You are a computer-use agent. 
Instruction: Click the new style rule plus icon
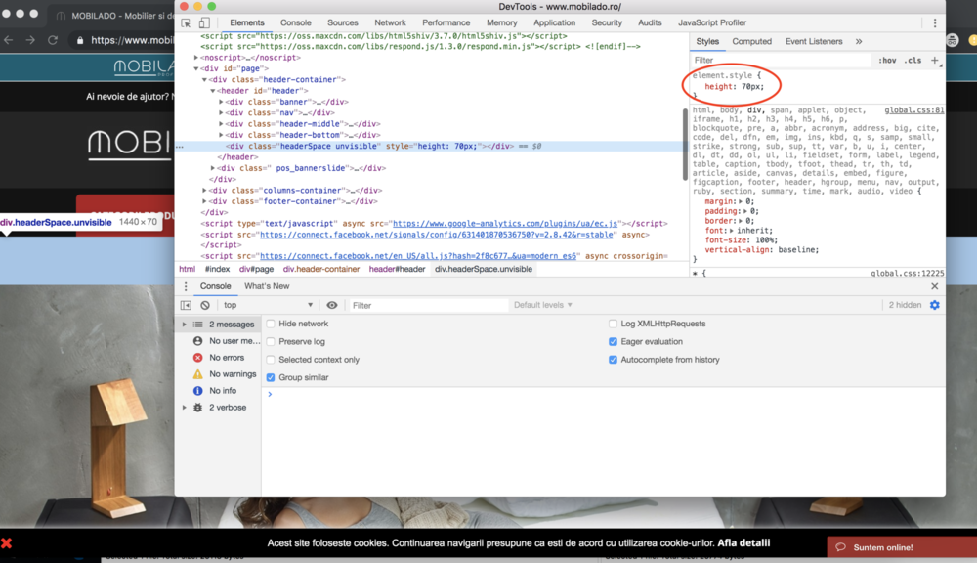(934, 60)
